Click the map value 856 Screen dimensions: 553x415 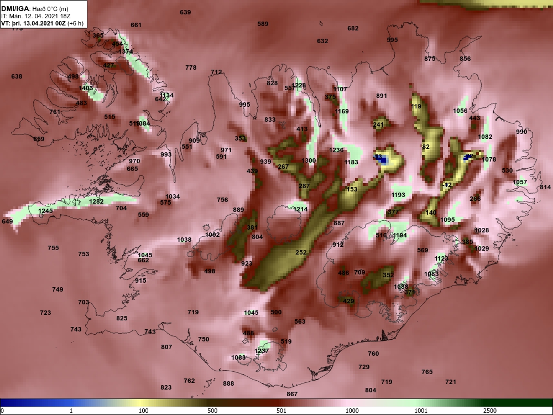tap(465, 59)
